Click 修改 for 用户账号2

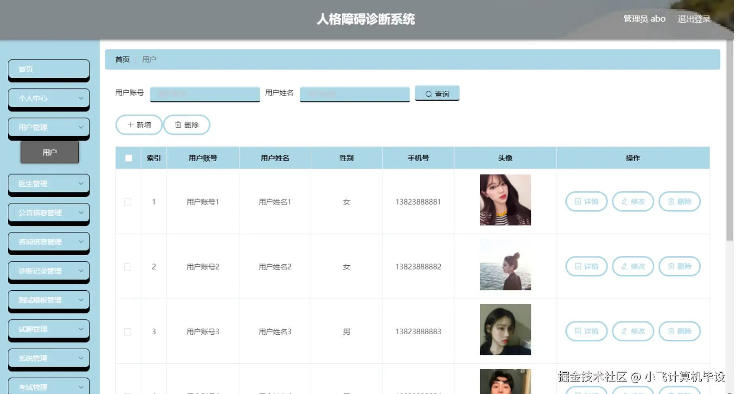click(633, 266)
